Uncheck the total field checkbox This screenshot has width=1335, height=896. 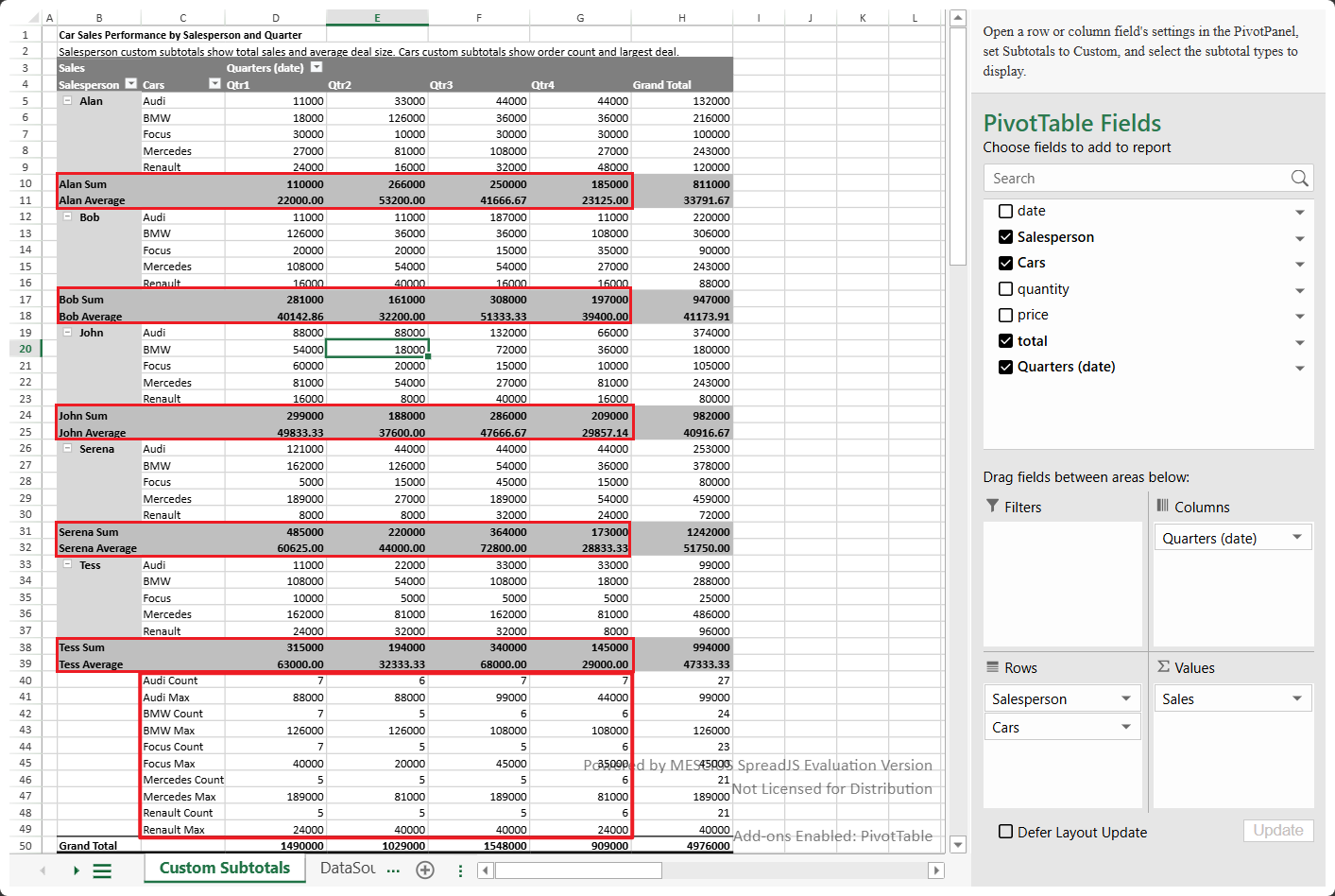point(1005,341)
